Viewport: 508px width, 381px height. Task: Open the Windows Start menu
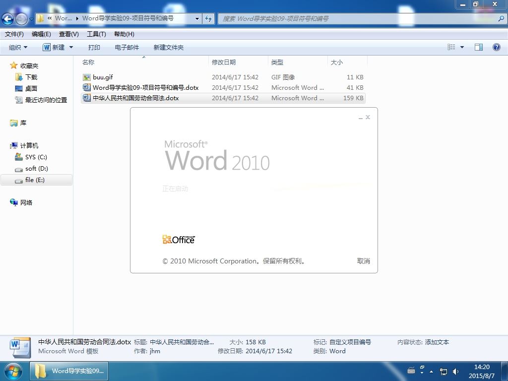pos(13,371)
